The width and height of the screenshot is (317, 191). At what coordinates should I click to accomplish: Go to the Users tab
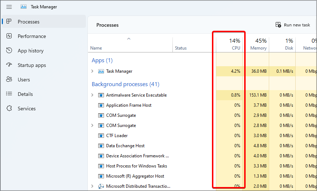click(44, 80)
